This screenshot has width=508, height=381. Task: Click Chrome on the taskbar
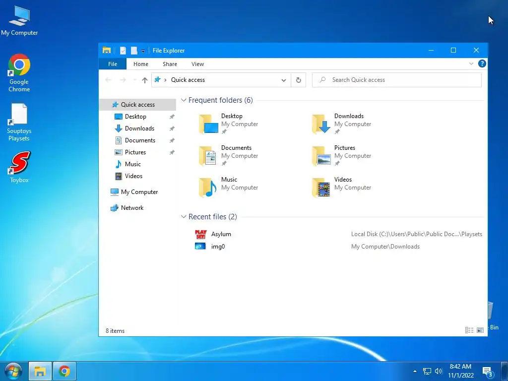click(x=64, y=371)
